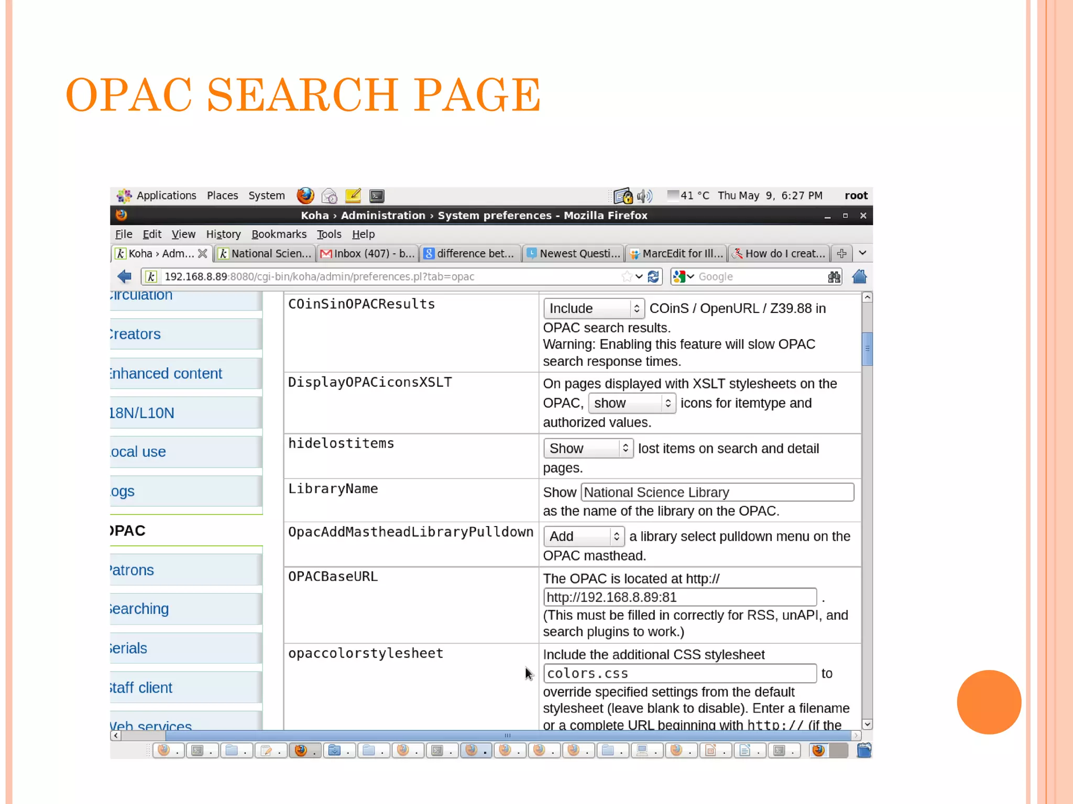Click the horizontal scrollbar left arrow
The image size is (1073, 804).
116,735
